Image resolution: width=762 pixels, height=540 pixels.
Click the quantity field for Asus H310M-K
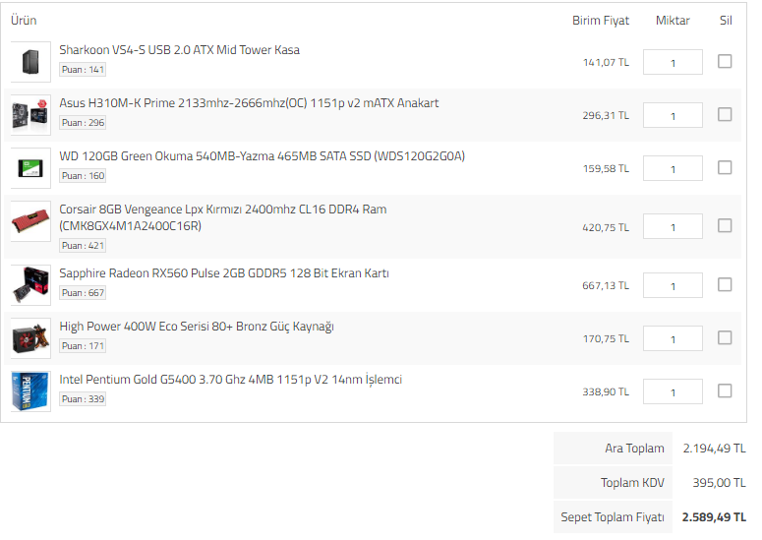tap(673, 115)
